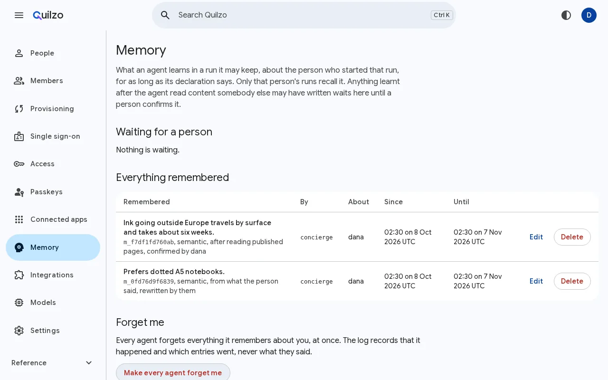Click the search magnifier icon
Viewport: 608px width, 380px height.
click(x=165, y=15)
